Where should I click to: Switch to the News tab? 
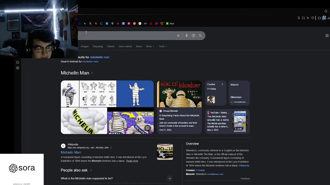[x=139, y=47]
